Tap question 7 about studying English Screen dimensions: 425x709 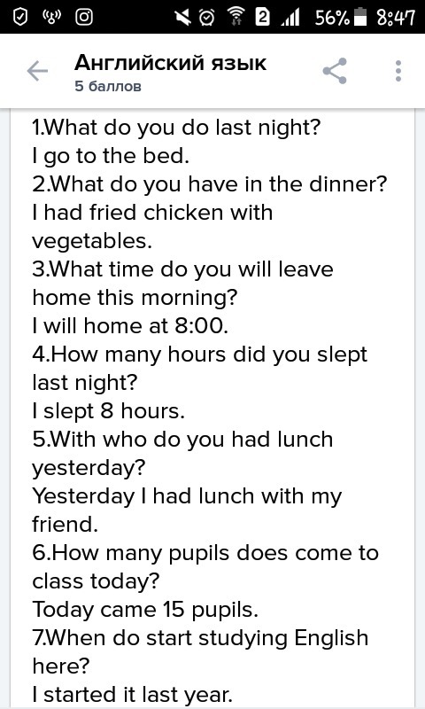click(200, 652)
